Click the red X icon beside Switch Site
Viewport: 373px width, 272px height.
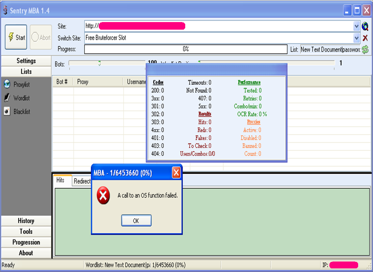365,38
